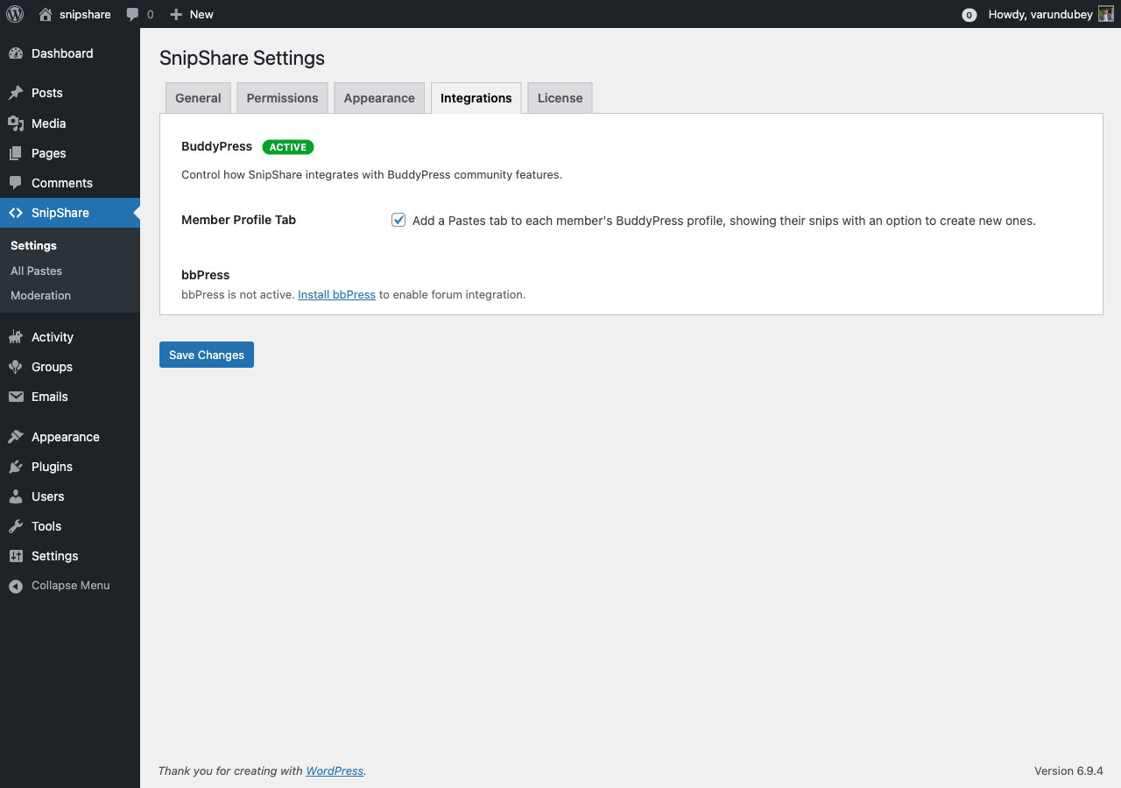
Task: Click the Save Changes button
Action: pos(206,355)
